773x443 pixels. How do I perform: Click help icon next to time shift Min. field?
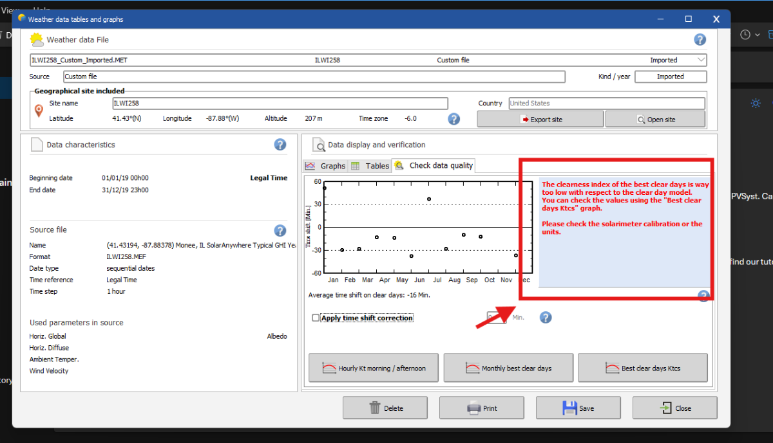pyautogui.click(x=546, y=318)
